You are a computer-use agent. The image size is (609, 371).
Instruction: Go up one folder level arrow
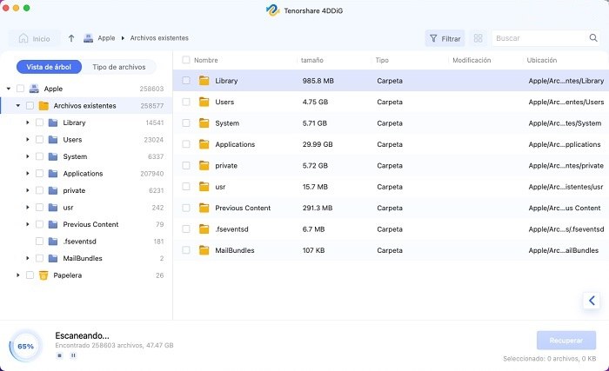tap(71, 38)
